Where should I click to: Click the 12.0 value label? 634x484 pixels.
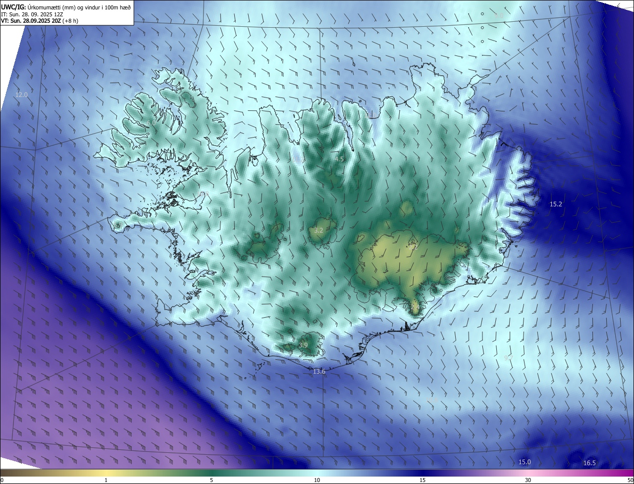point(21,95)
